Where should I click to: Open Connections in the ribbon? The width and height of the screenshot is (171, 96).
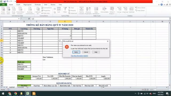46,8
